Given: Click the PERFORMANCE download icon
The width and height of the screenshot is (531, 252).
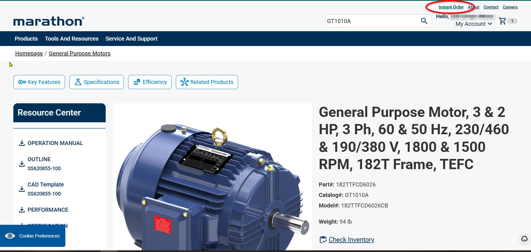Looking at the screenshot, I should pos(22,210).
